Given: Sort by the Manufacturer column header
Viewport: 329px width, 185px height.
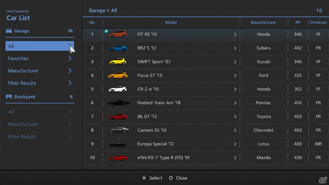Looking at the screenshot, I should pos(264,22).
